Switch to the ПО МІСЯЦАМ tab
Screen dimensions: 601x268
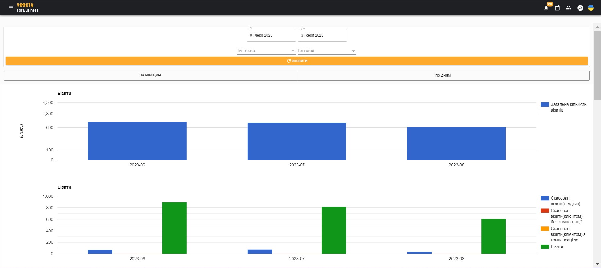150,75
